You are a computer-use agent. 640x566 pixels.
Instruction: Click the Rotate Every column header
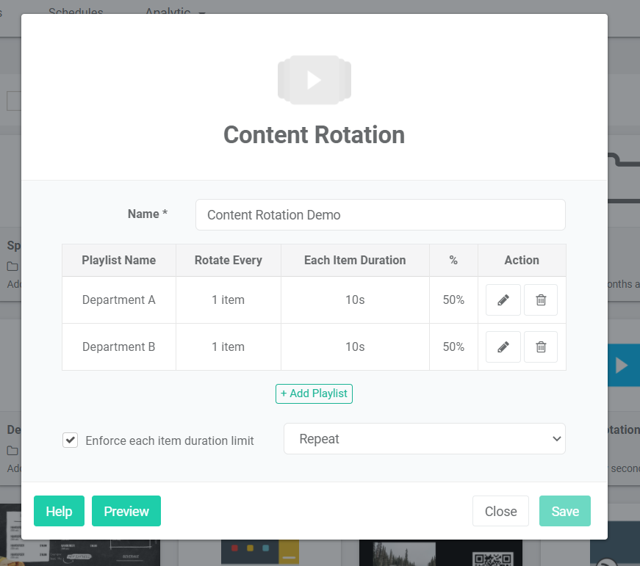click(x=228, y=260)
